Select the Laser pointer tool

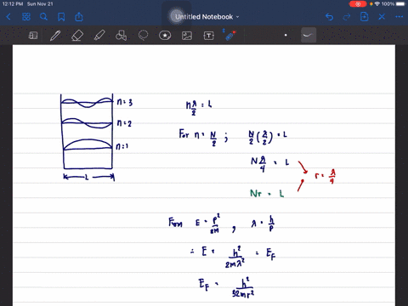[230, 36]
